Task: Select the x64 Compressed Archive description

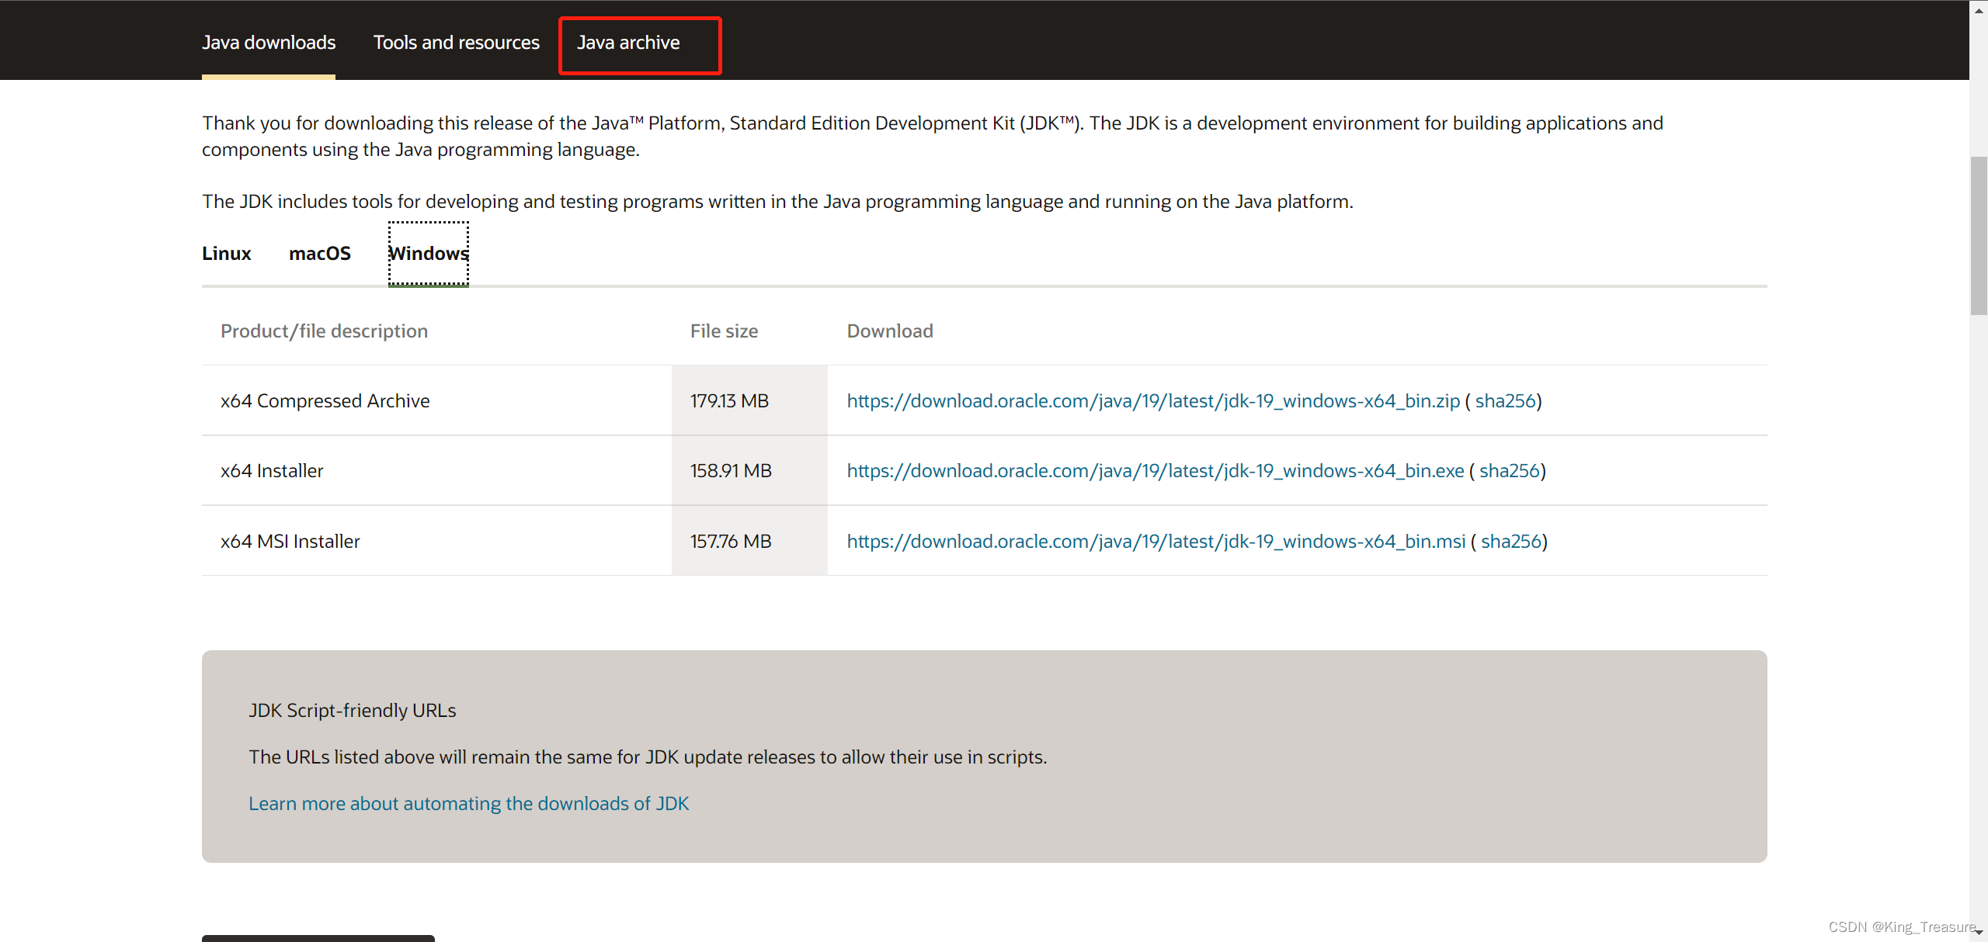Action: pyautogui.click(x=325, y=401)
